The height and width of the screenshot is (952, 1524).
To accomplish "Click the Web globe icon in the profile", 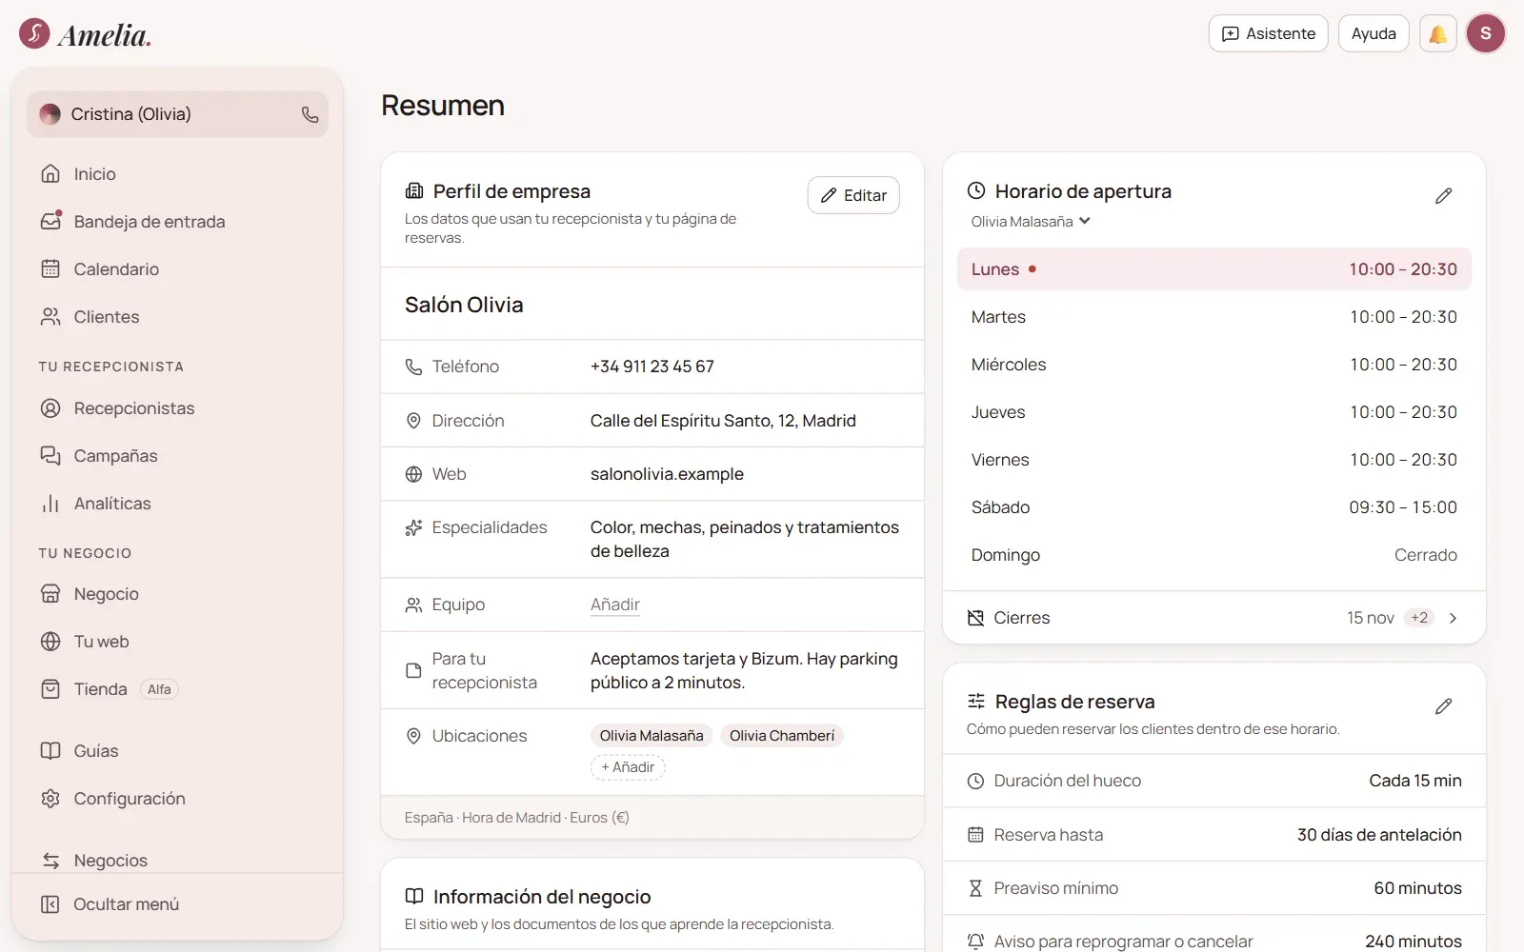I will [413, 474].
